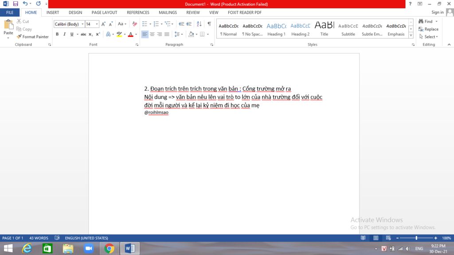The width and height of the screenshot is (454, 255).
Task: Open borders dropdown
Action: [x=208, y=34]
